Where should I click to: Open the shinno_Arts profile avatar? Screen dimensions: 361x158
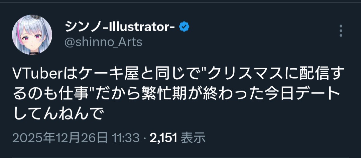(32, 35)
